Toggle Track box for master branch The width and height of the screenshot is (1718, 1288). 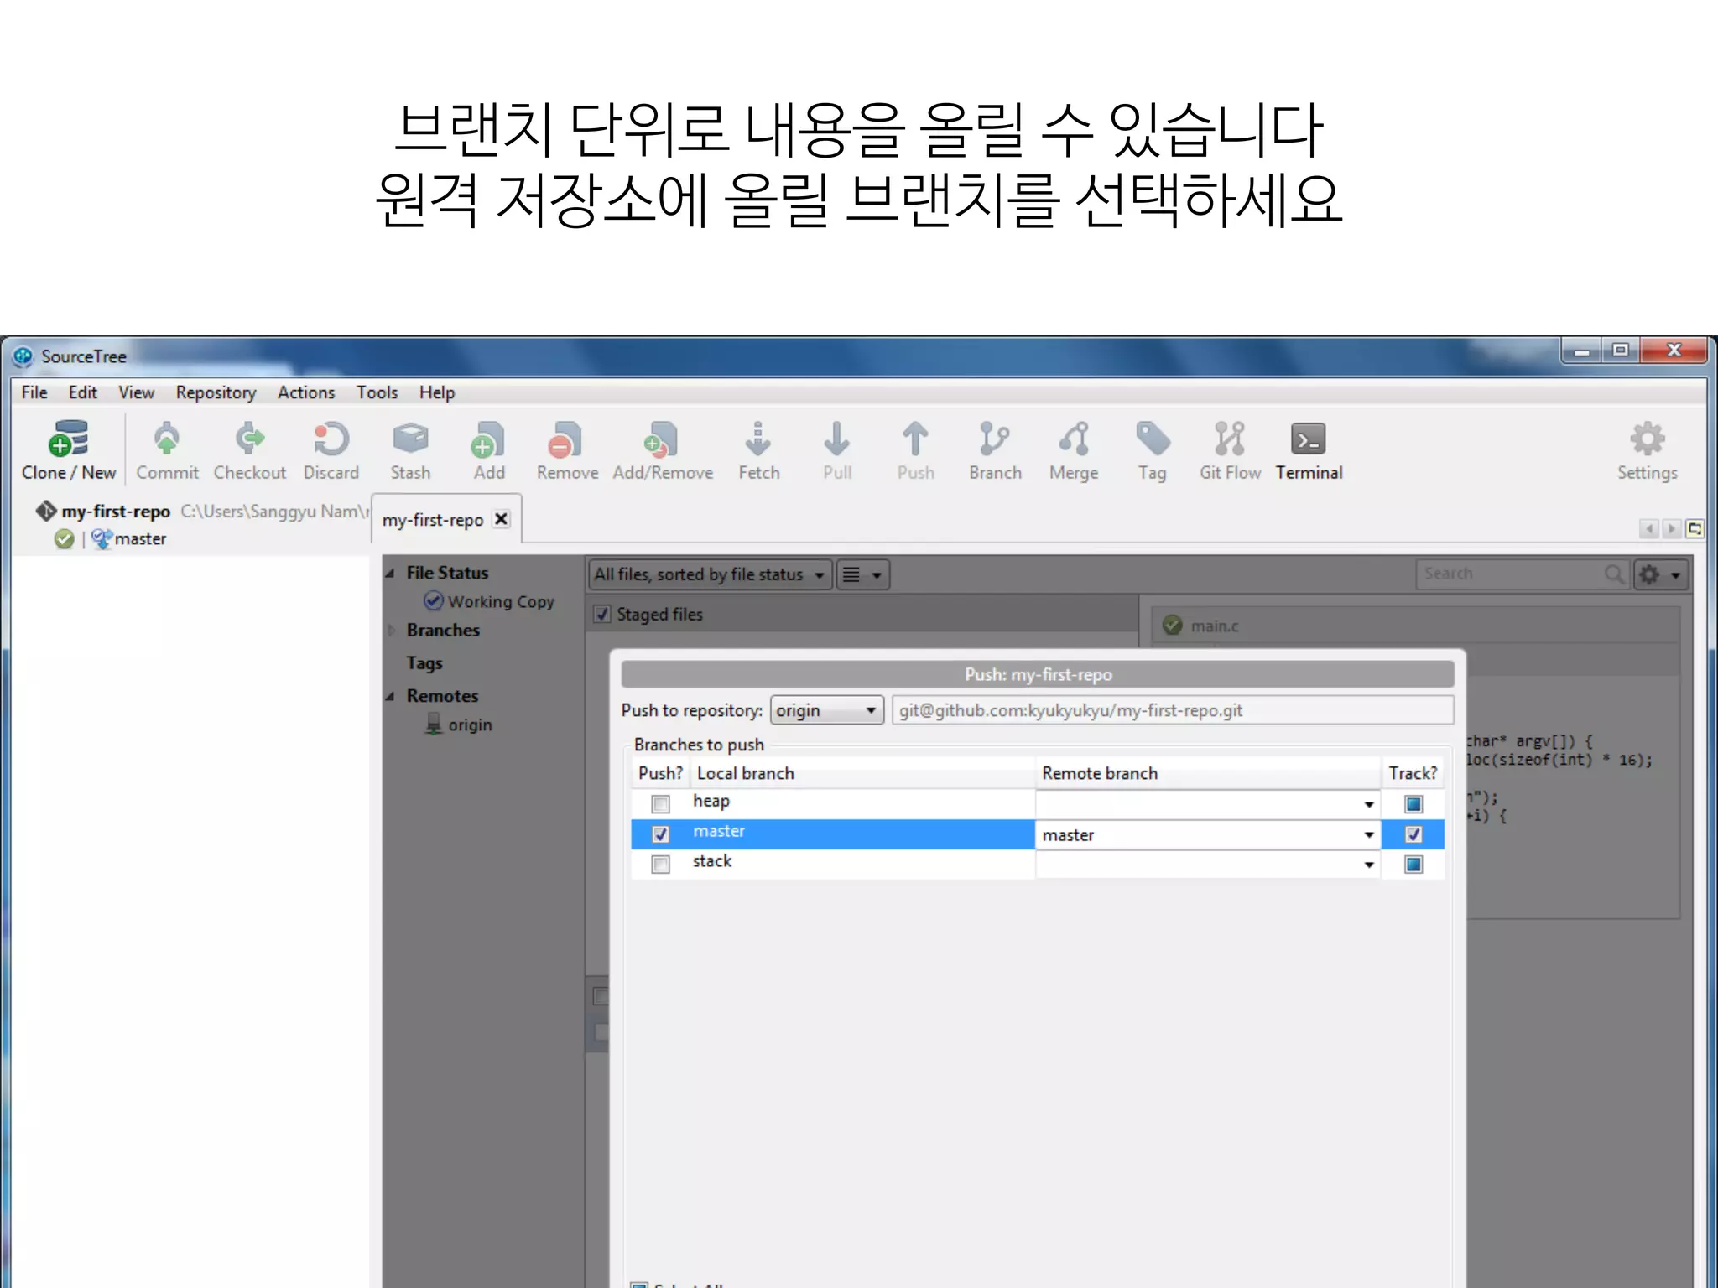point(1413,834)
